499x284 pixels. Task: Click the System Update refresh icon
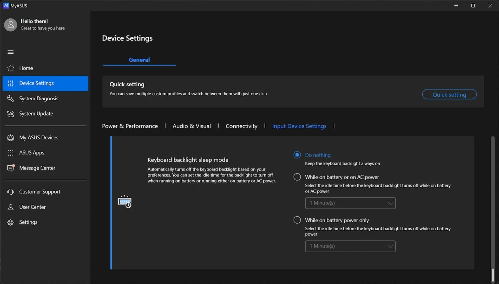[x=11, y=113]
